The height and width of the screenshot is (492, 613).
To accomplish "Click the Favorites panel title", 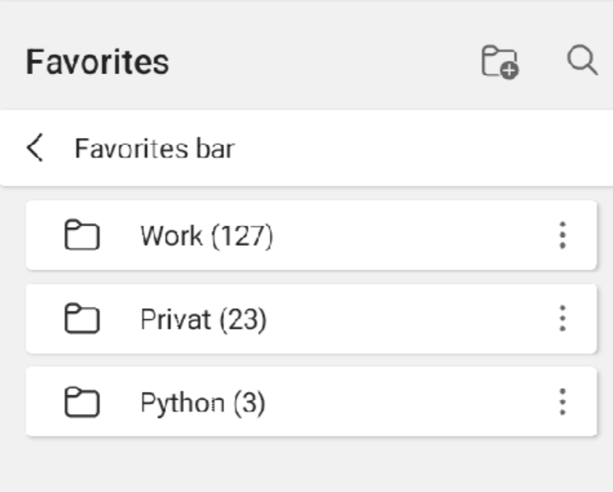I will pos(97,61).
